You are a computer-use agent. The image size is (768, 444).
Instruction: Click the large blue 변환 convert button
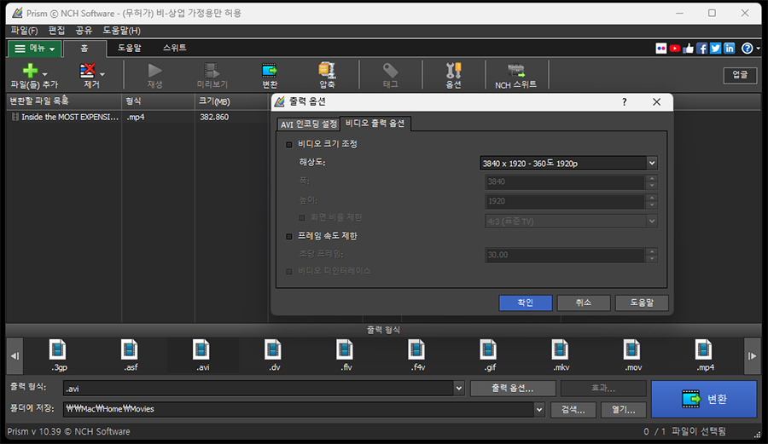[704, 399]
